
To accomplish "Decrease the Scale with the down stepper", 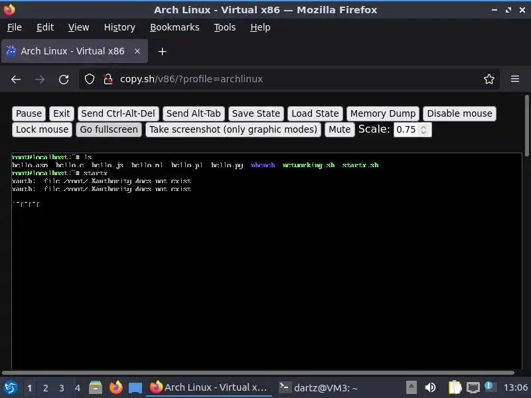I will (x=423, y=132).
